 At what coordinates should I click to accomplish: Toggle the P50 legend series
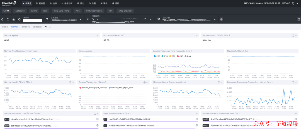click(157, 56)
